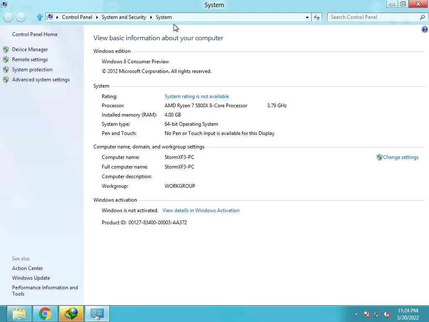Open File Explorer from the taskbar
This screenshot has height=322, width=429.
pyautogui.click(x=19, y=314)
